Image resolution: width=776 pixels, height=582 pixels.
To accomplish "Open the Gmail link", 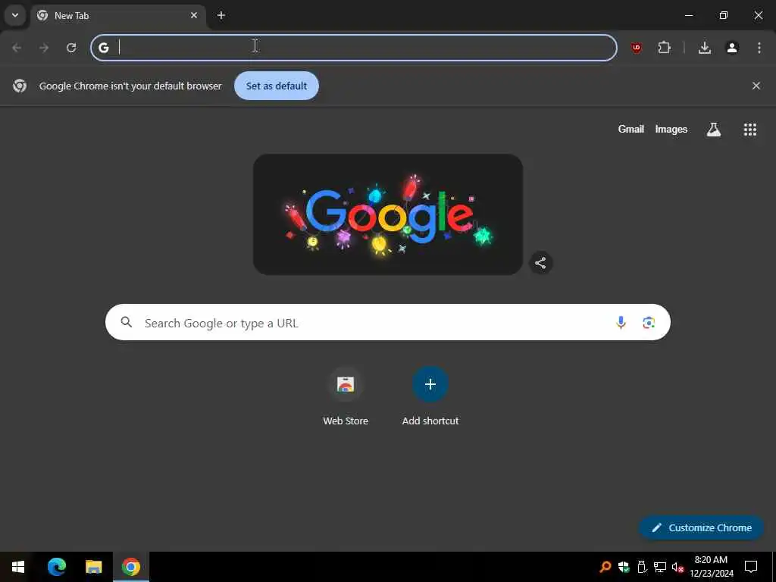I will click(x=631, y=129).
